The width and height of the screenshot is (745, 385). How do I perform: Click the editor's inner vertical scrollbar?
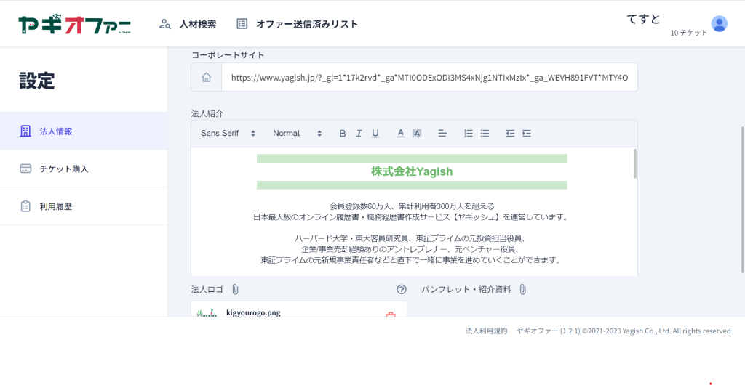click(x=634, y=163)
